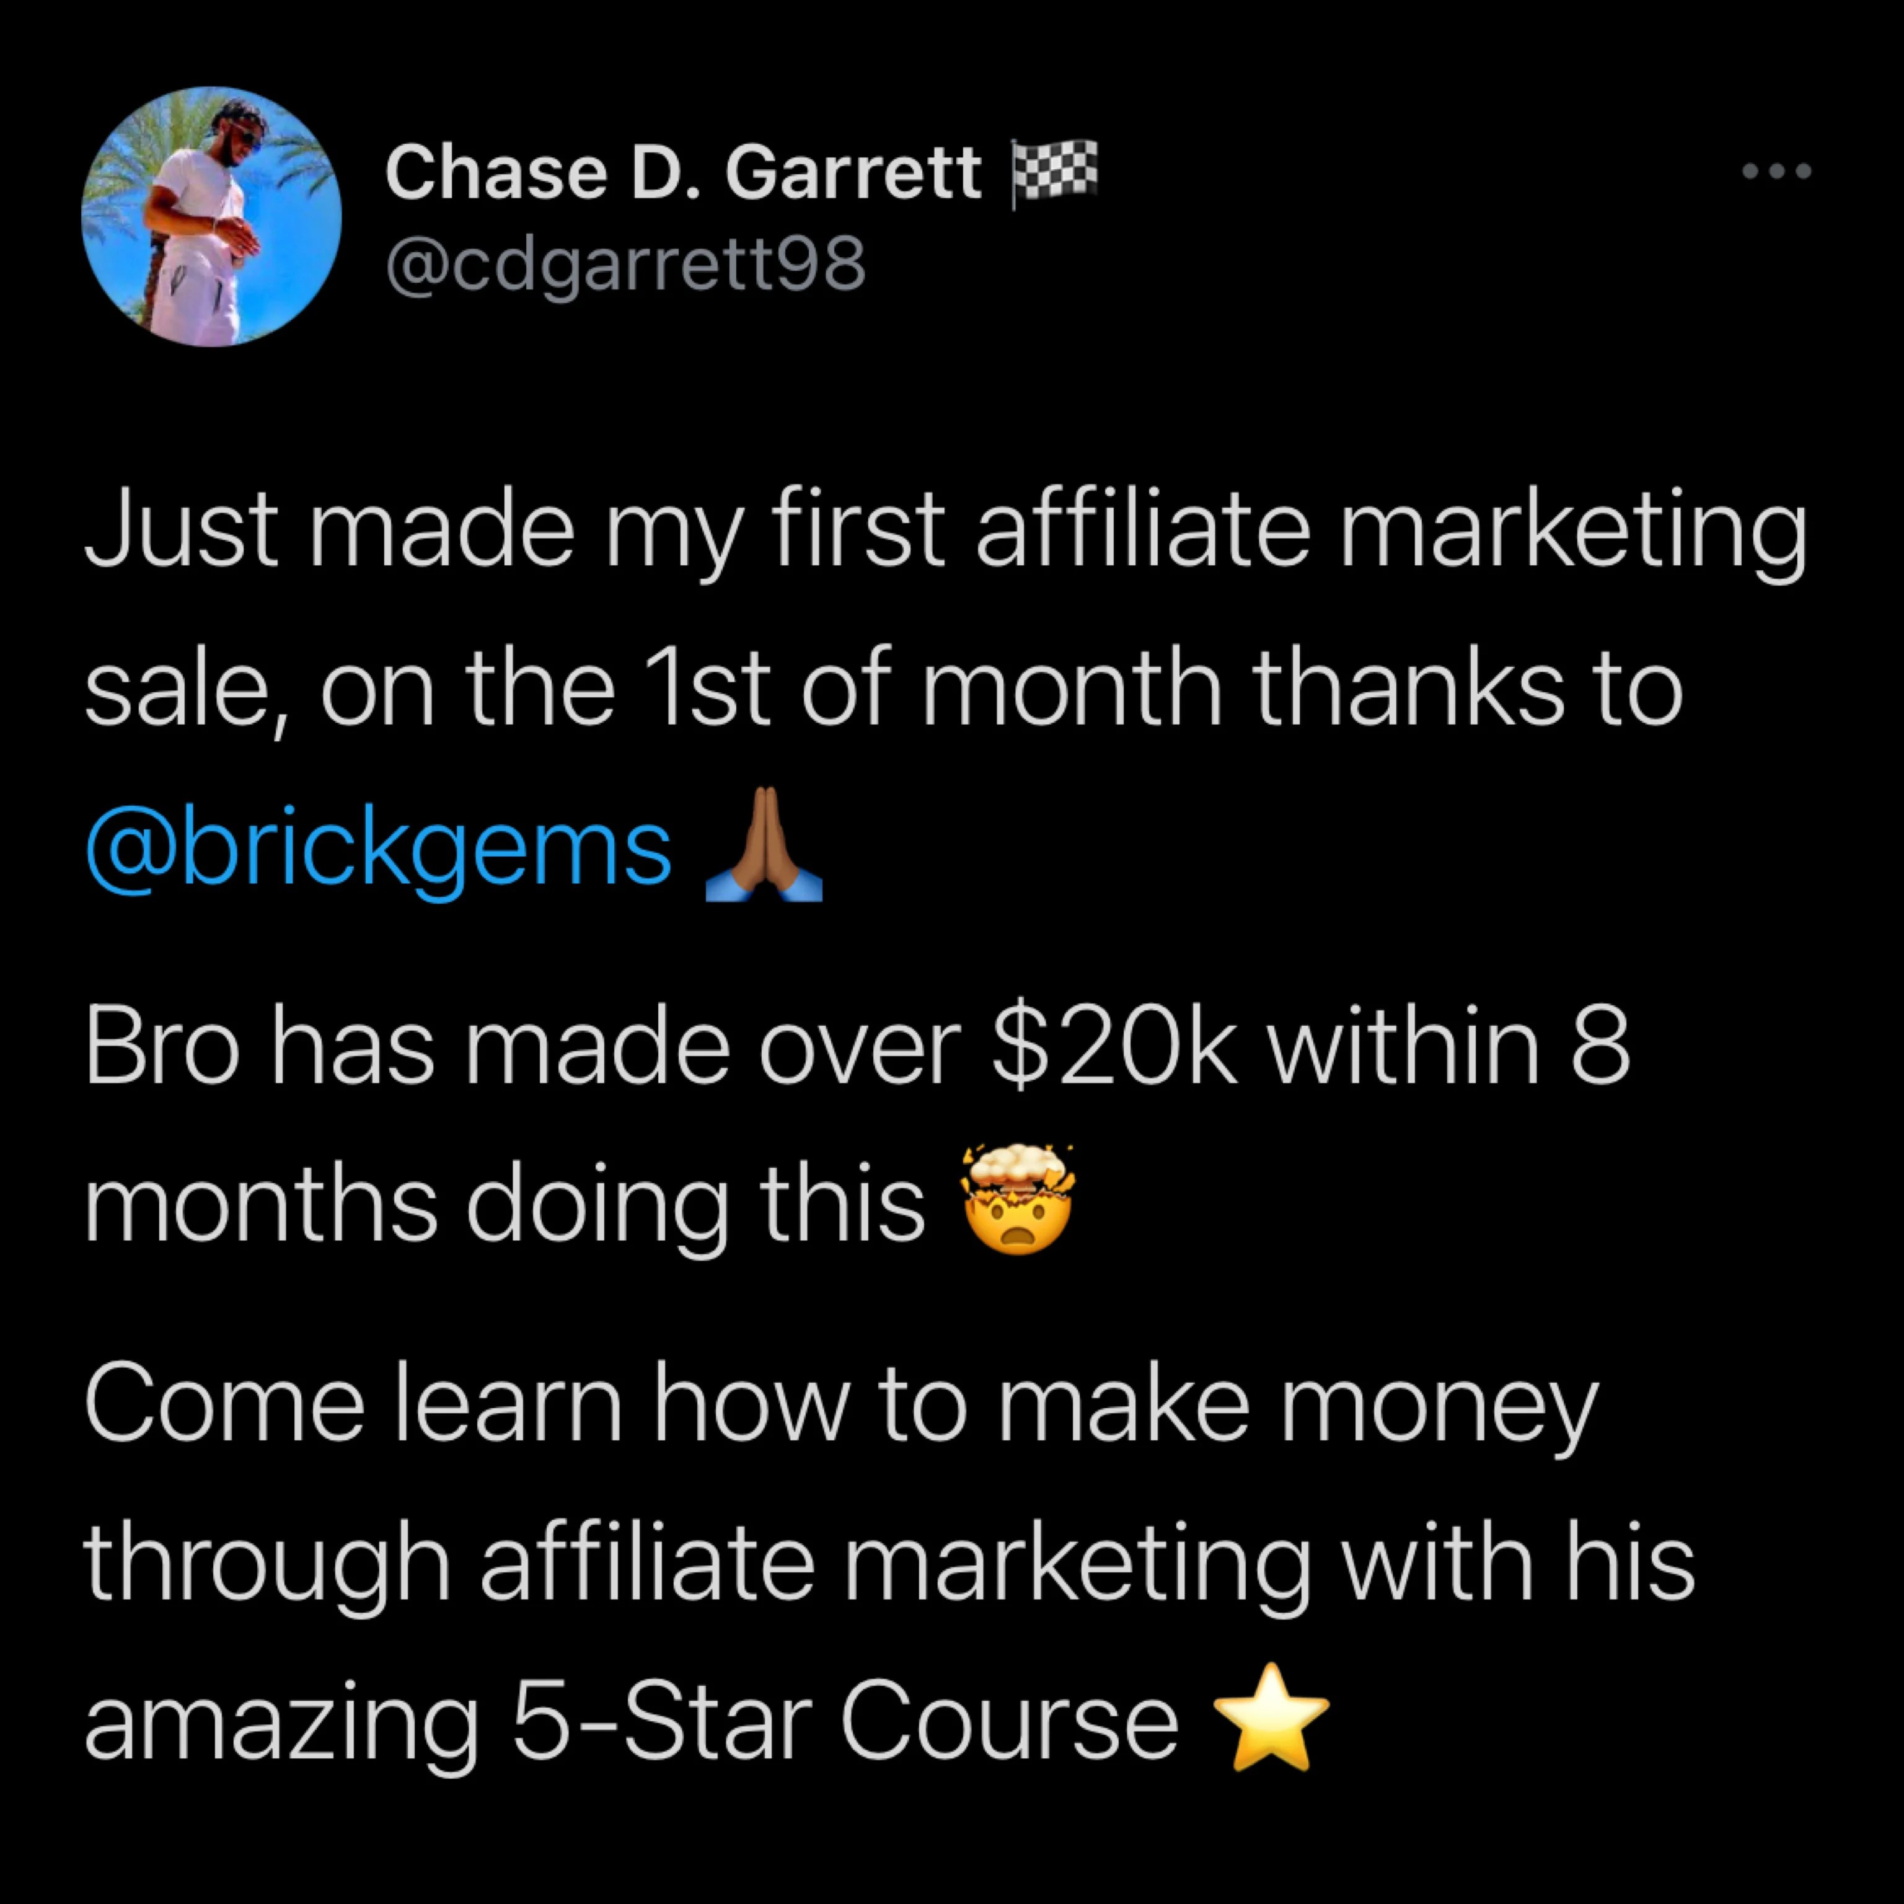
Task: Click the praying hands emoji
Action: point(764,845)
